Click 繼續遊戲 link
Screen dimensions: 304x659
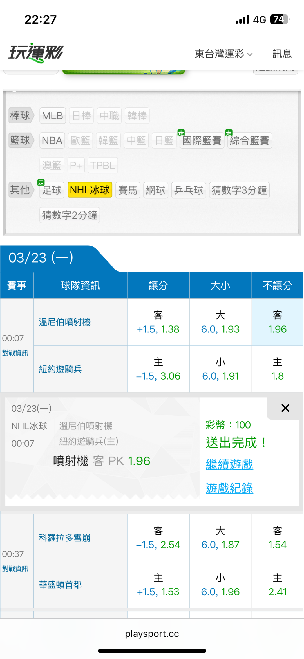point(229,464)
